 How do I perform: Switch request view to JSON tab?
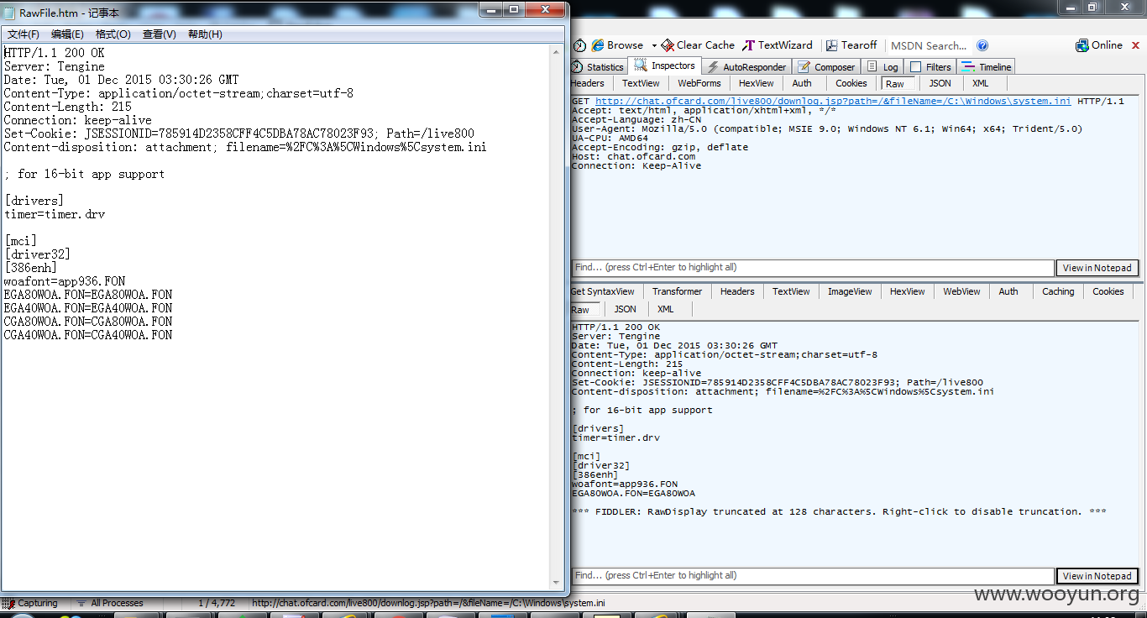pyautogui.click(x=940, y=83)
